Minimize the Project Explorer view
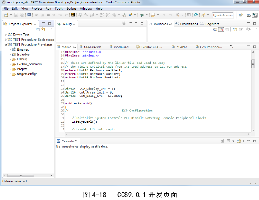Image resolution: width=259 pixels, height=200 pixels. [x=44, y=23]
